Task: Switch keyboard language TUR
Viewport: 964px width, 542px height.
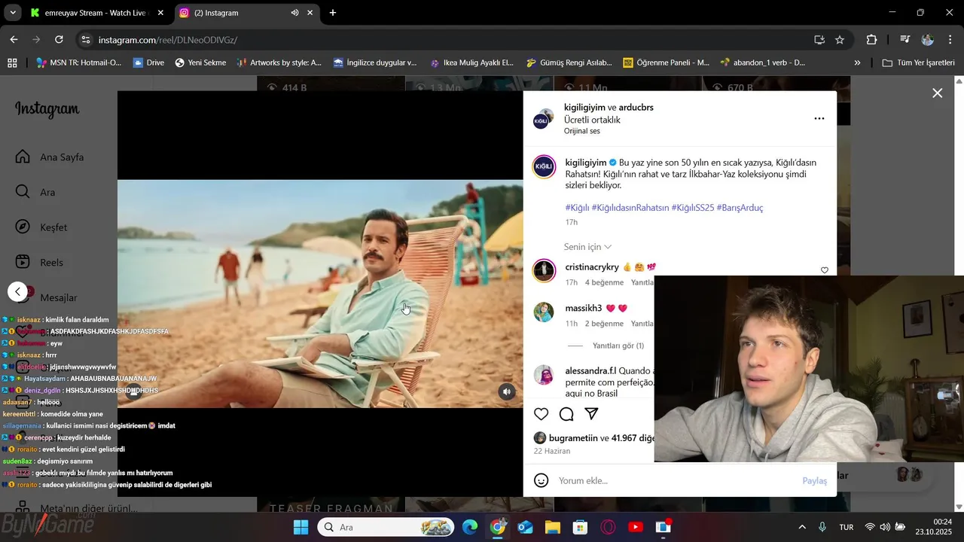Action: coord(847,527)
